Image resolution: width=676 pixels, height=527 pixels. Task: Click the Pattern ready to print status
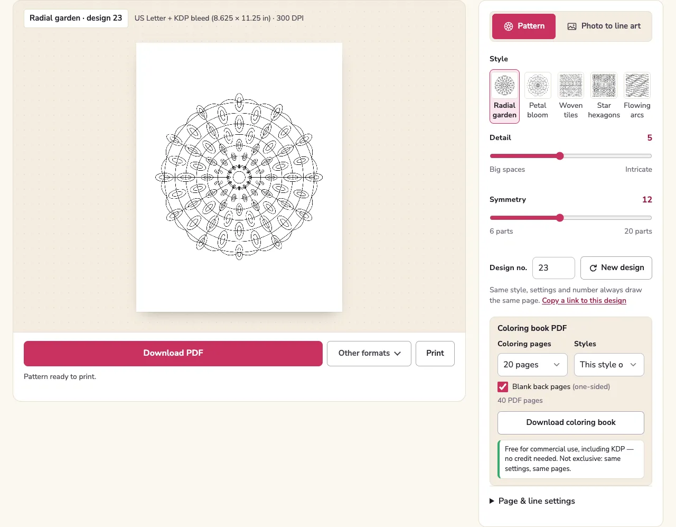coord(60,377)
